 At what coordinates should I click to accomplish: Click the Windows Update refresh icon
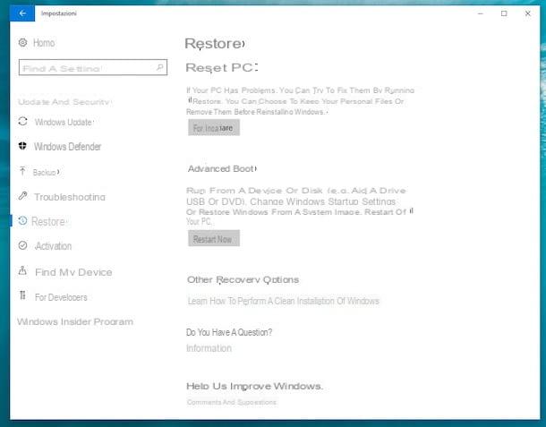point(22,122)
